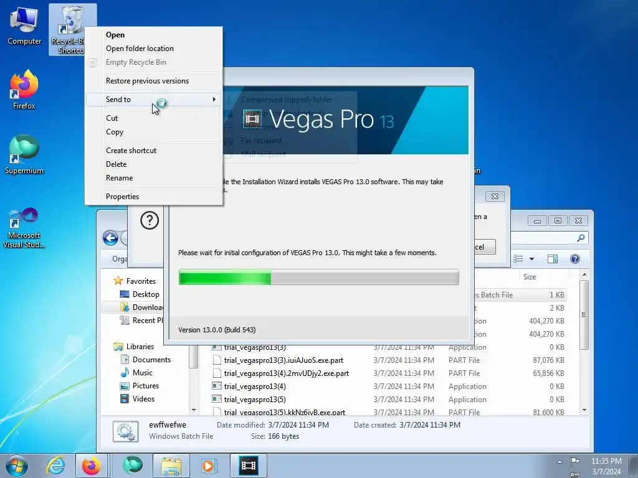This screenshot has height=478, width=638.
Task: Click the file list scrollbar up arrow
Action: tap(584, 275)
